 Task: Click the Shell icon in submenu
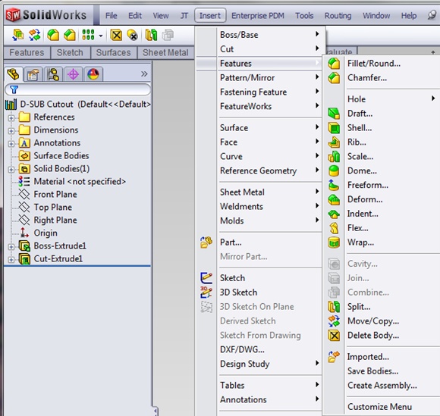[x=334, y=128]
